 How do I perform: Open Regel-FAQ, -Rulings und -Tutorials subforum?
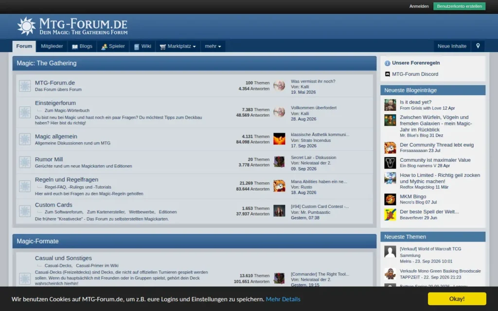[78, 187]
